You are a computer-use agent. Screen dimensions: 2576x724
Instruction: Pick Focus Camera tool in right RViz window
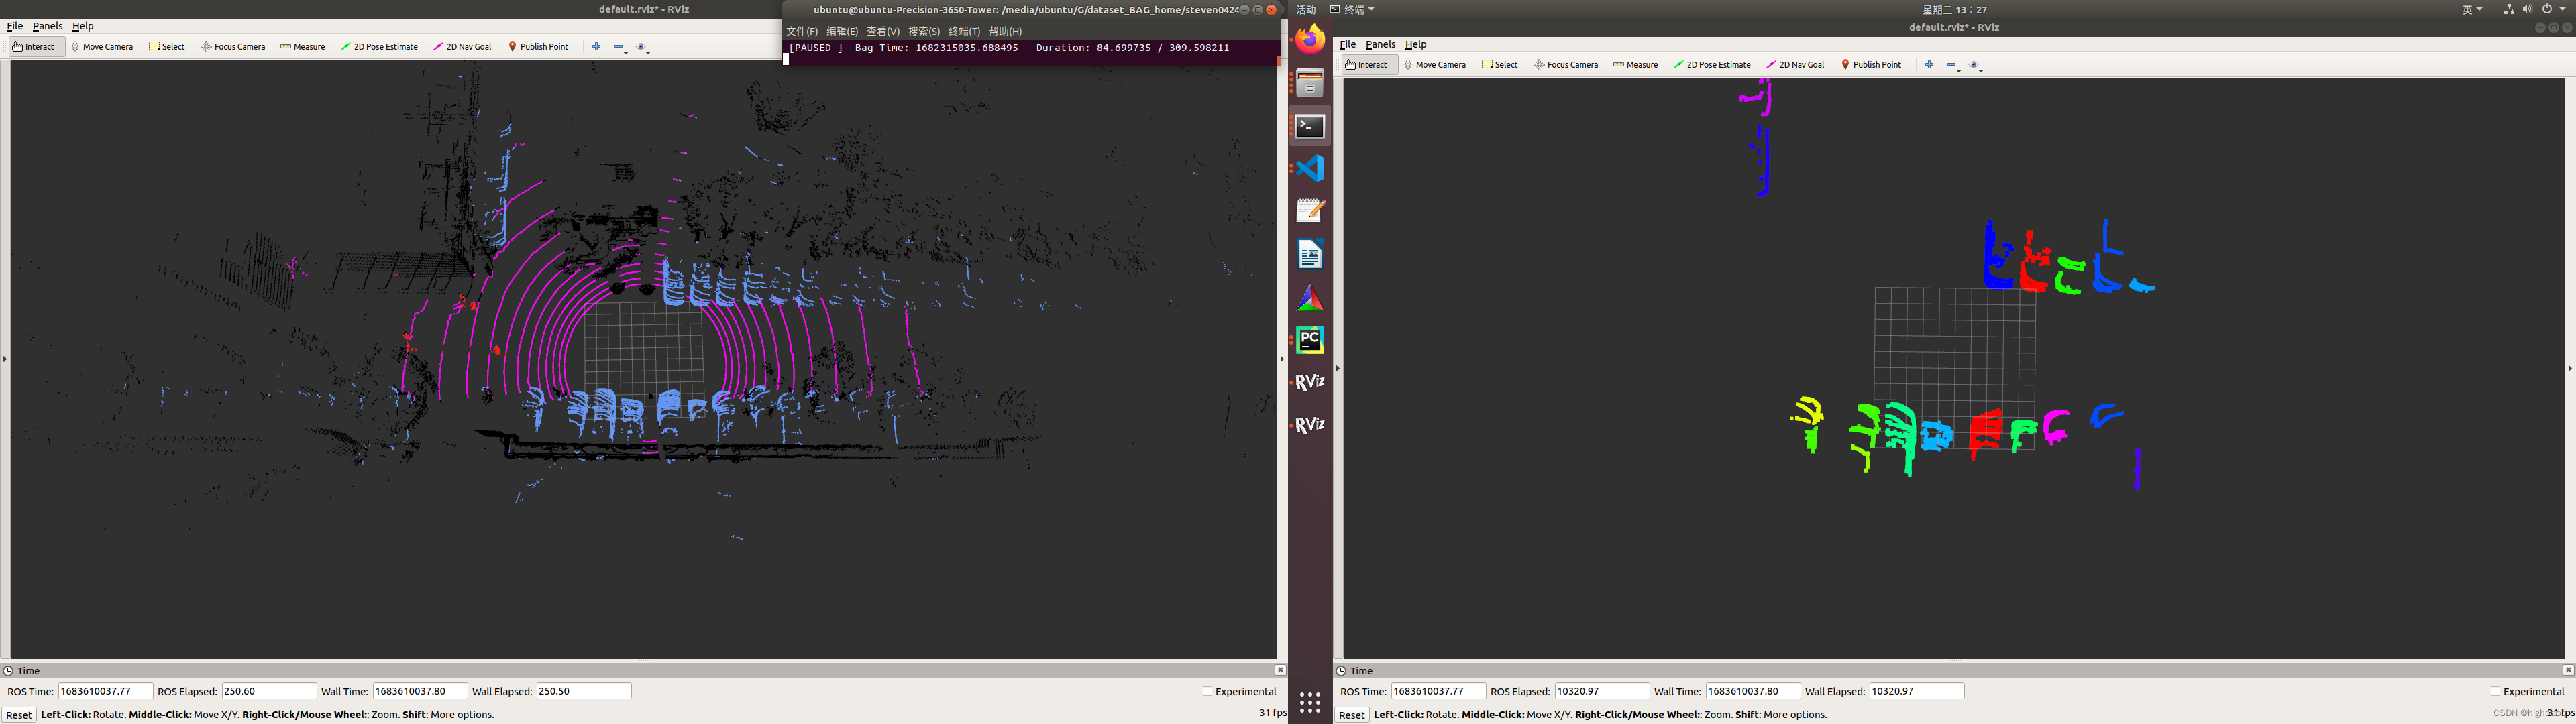point(1566,64)
